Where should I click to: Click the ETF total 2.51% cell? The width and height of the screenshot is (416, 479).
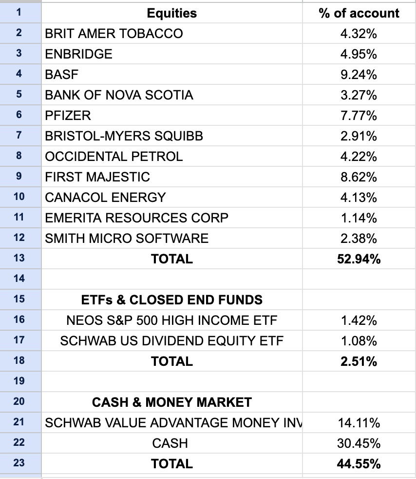tap(359, 361)
